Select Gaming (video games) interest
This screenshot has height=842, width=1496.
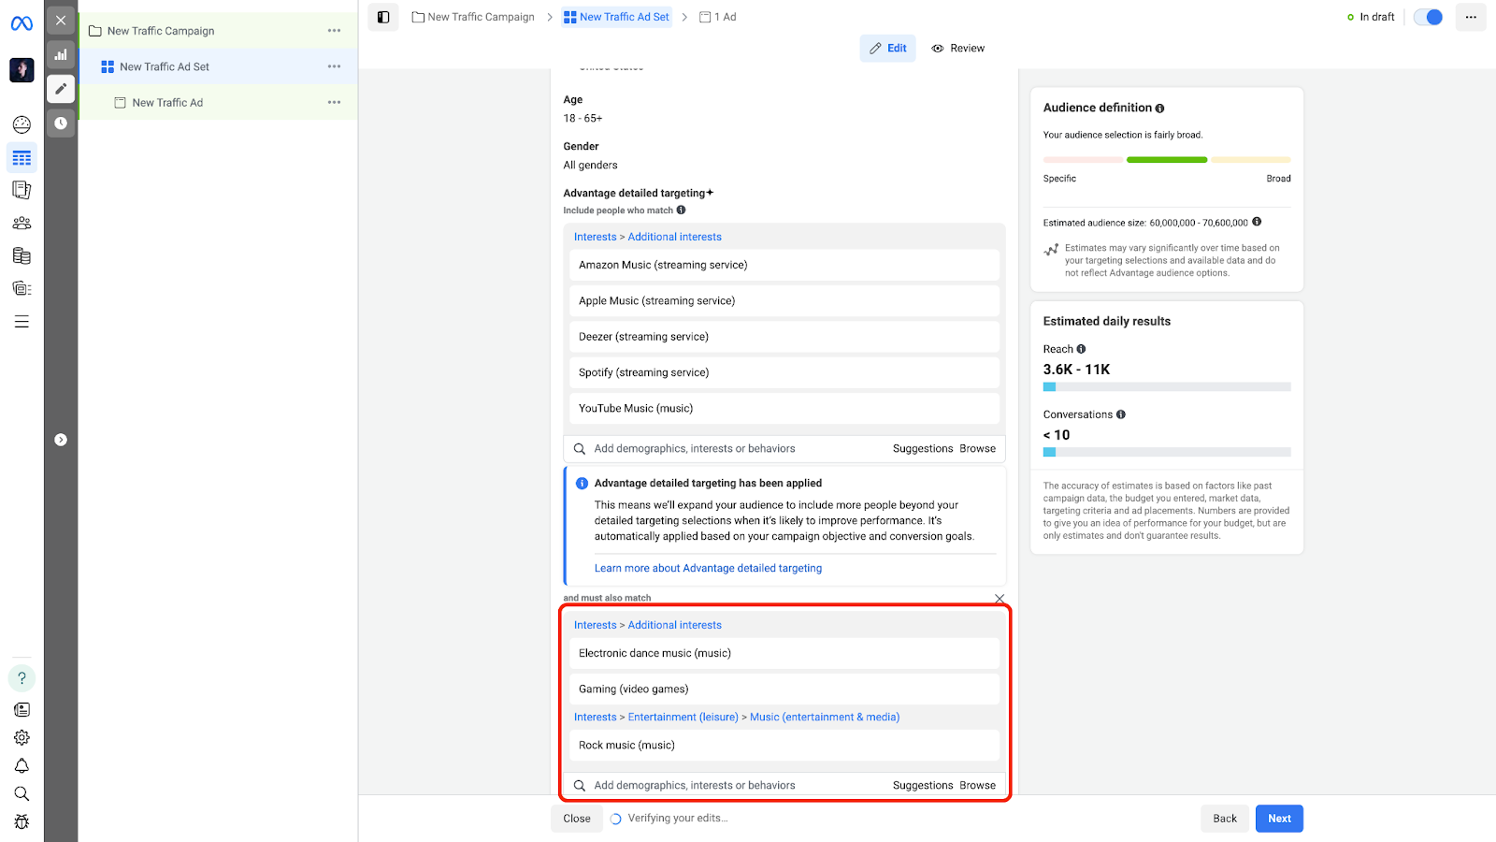coord(784,689)
